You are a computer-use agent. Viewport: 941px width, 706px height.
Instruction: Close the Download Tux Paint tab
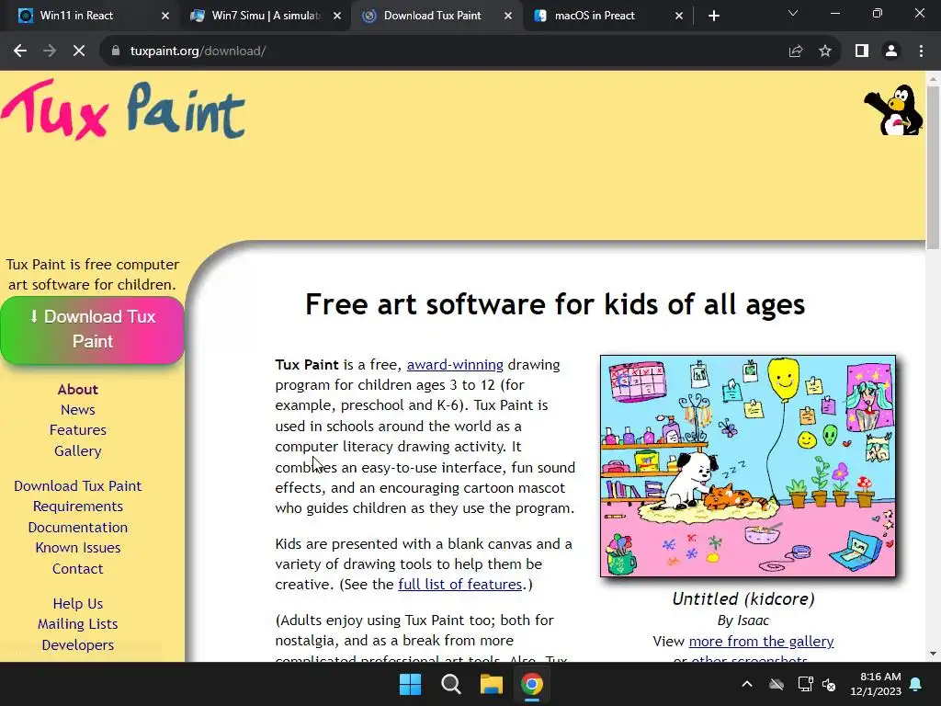pos(508,16)
